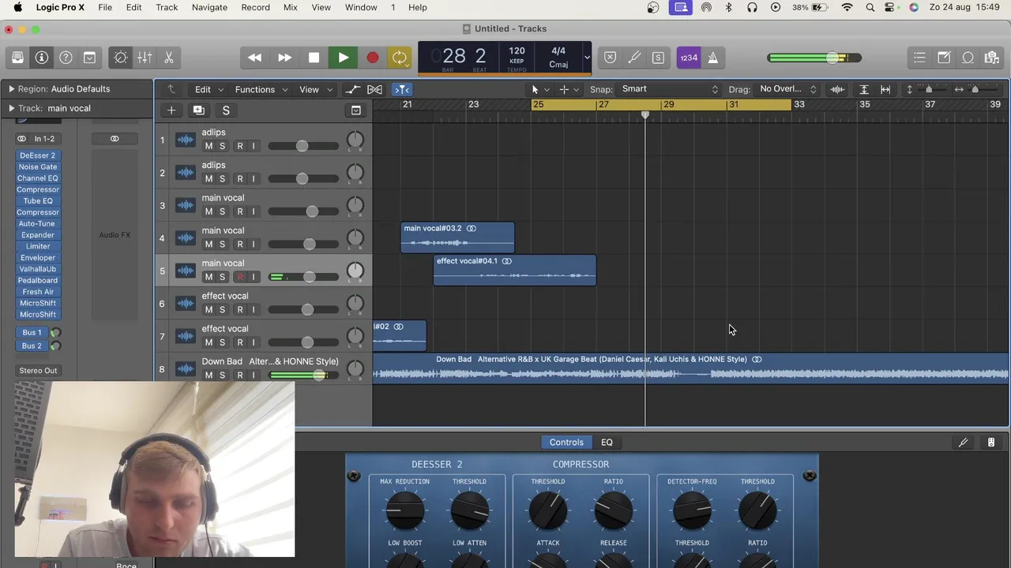Open the Track menu
The width and height of the screenshot is (1011, 568).
point(167,7)
